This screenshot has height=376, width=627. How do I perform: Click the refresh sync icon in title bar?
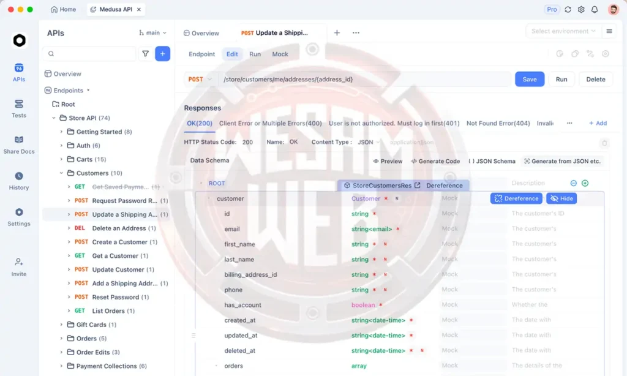568,9
